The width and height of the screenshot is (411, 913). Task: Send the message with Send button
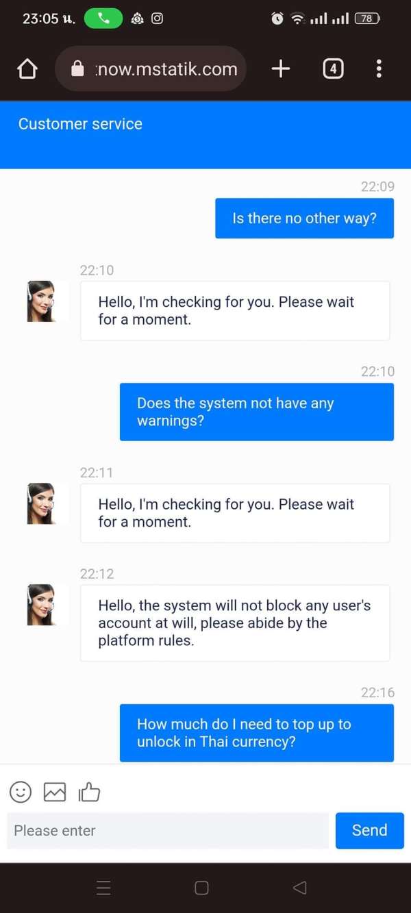coord(370,831)
